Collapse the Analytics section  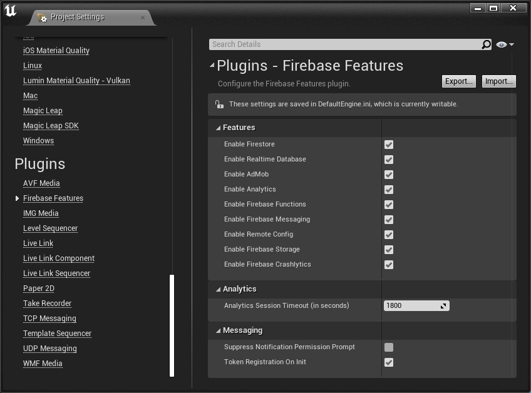click(219, 289)
